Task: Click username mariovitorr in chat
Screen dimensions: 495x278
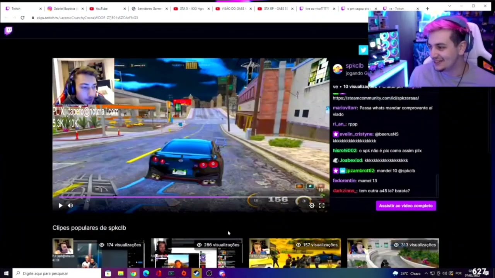Action: tap(345, 108)
